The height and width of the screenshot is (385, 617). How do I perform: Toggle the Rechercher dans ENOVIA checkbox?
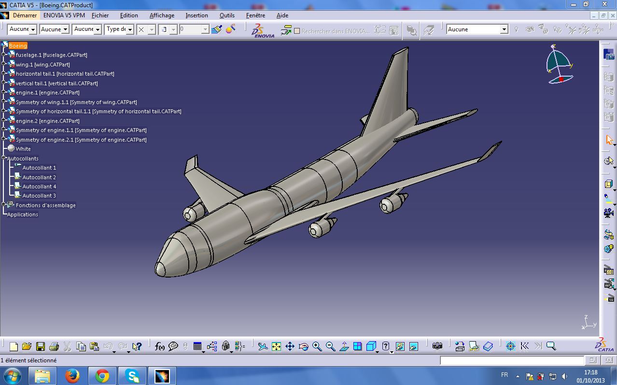(x=297, y=30)
